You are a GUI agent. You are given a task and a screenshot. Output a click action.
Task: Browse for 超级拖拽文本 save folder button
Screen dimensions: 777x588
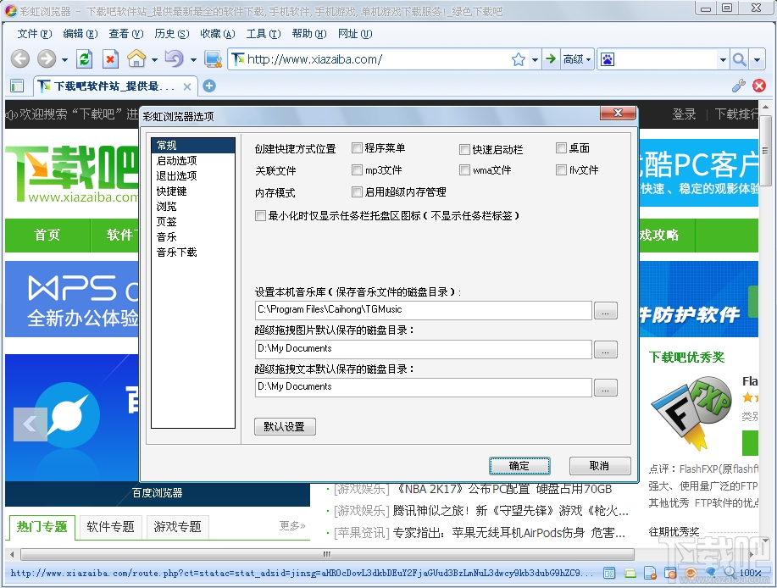pyautogui.click(x=606, y=387)
